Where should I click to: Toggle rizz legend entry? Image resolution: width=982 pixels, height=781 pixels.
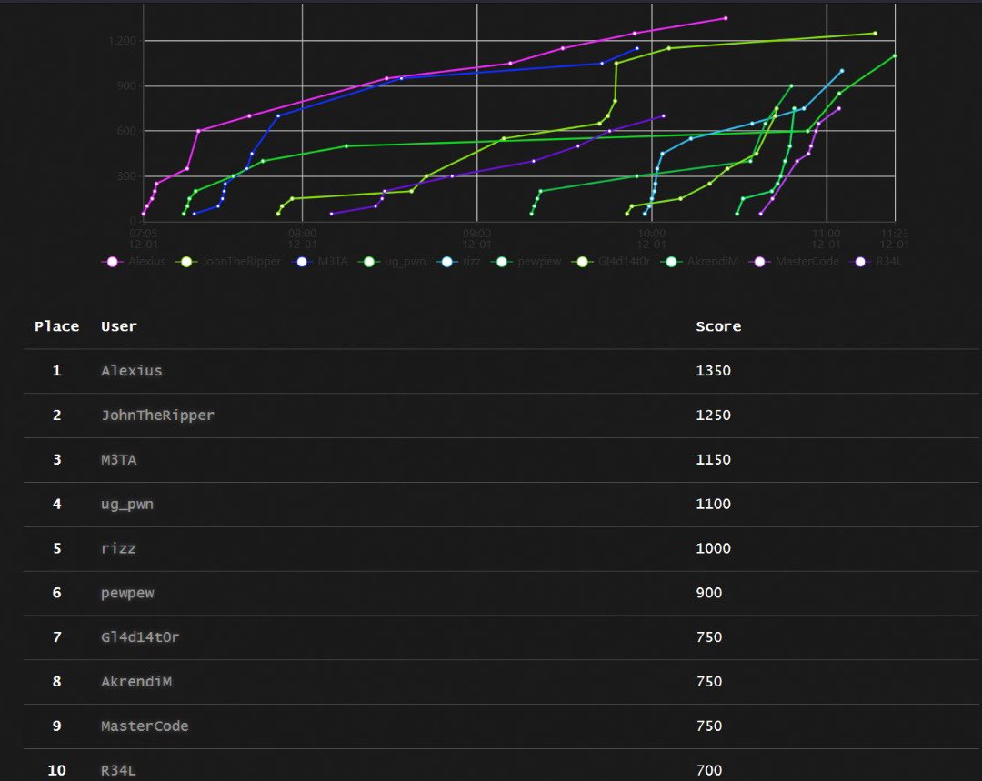(x=458, y=261)
